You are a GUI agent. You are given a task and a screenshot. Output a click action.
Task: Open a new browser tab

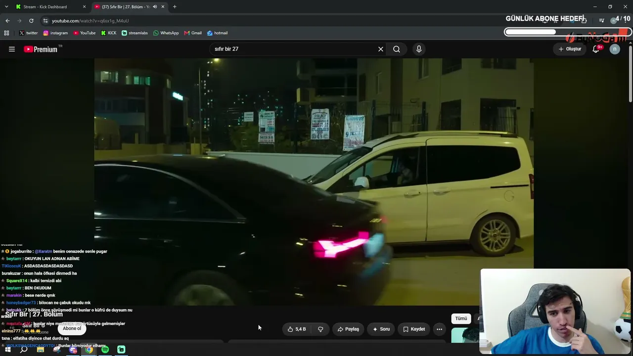pyautogui.click(x=175, y=7)
